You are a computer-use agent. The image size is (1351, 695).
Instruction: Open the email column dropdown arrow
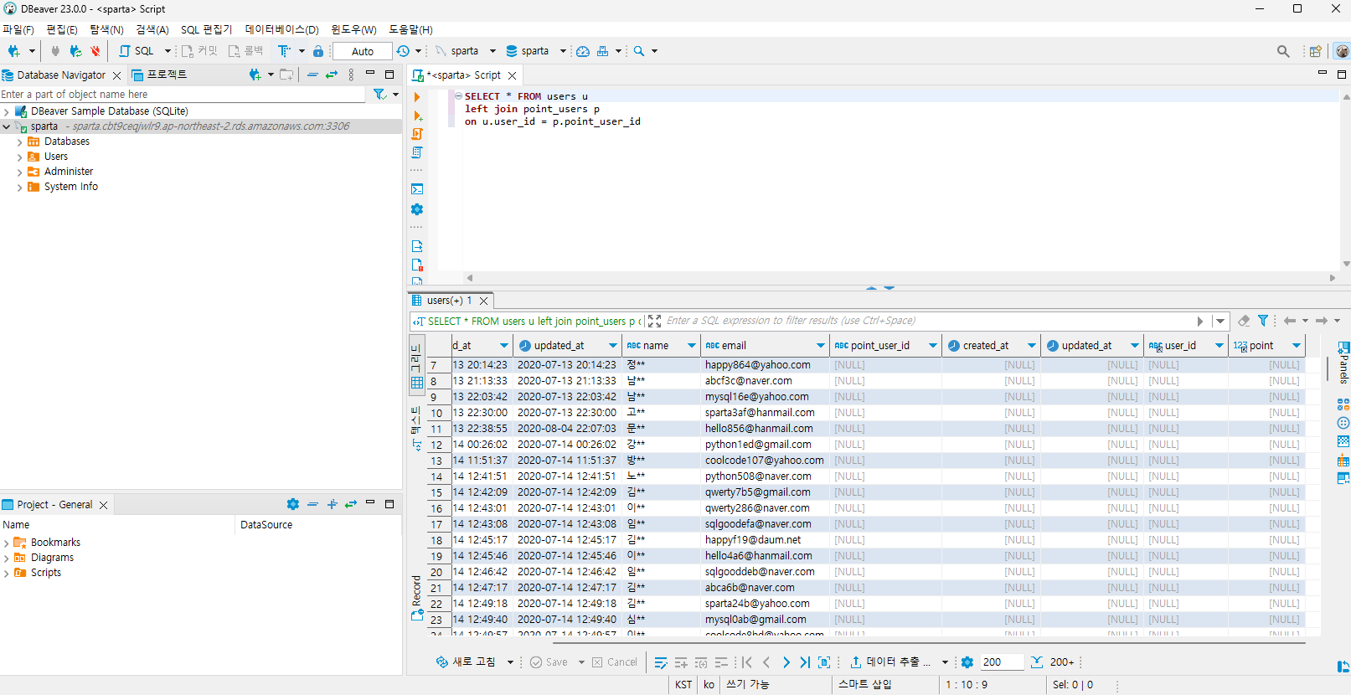click(821, 346)
